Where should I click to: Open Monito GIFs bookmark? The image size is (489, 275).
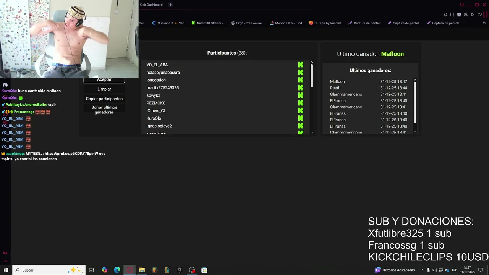tap(287, 23)
